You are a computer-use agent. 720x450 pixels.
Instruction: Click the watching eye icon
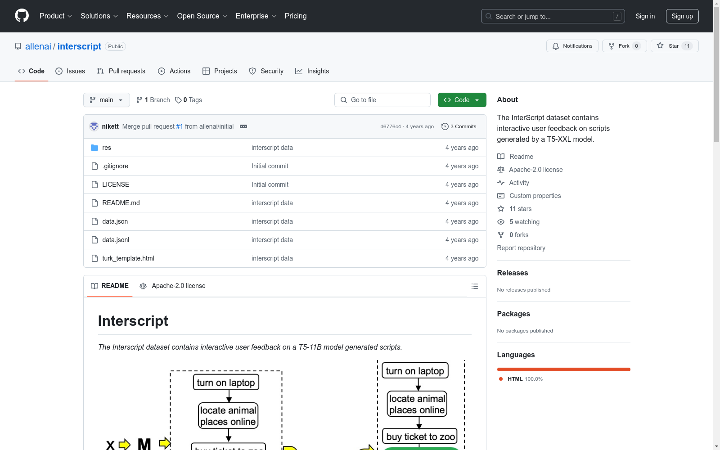pyautogui.click(x=501, y=222)
